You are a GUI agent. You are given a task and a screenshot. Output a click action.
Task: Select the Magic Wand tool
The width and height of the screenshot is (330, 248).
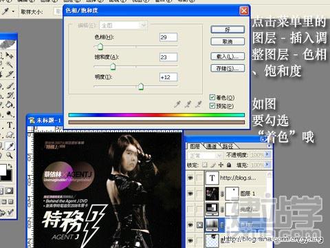pos(10,64)
